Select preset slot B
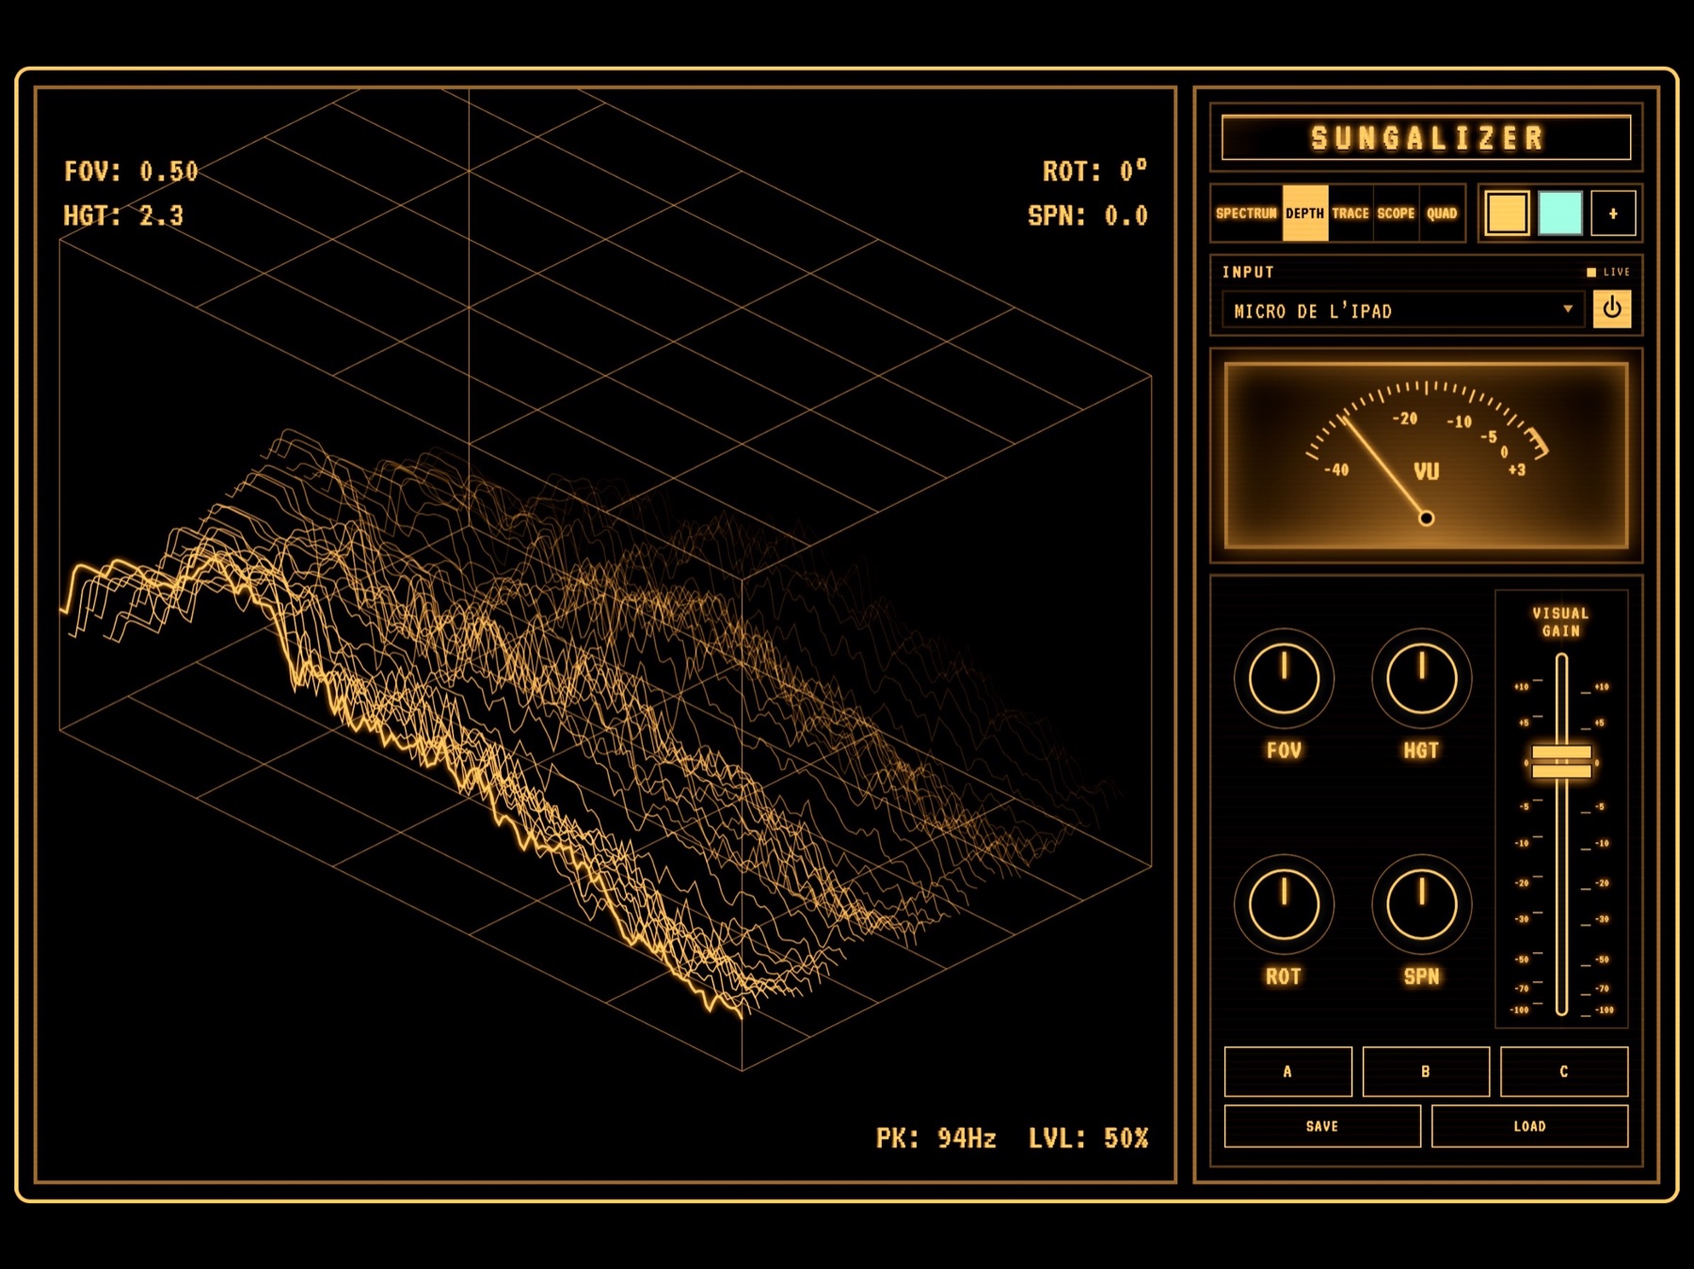Screen dimensions: 1694x1269 pyautogui.click(x=1426, y=1071)
